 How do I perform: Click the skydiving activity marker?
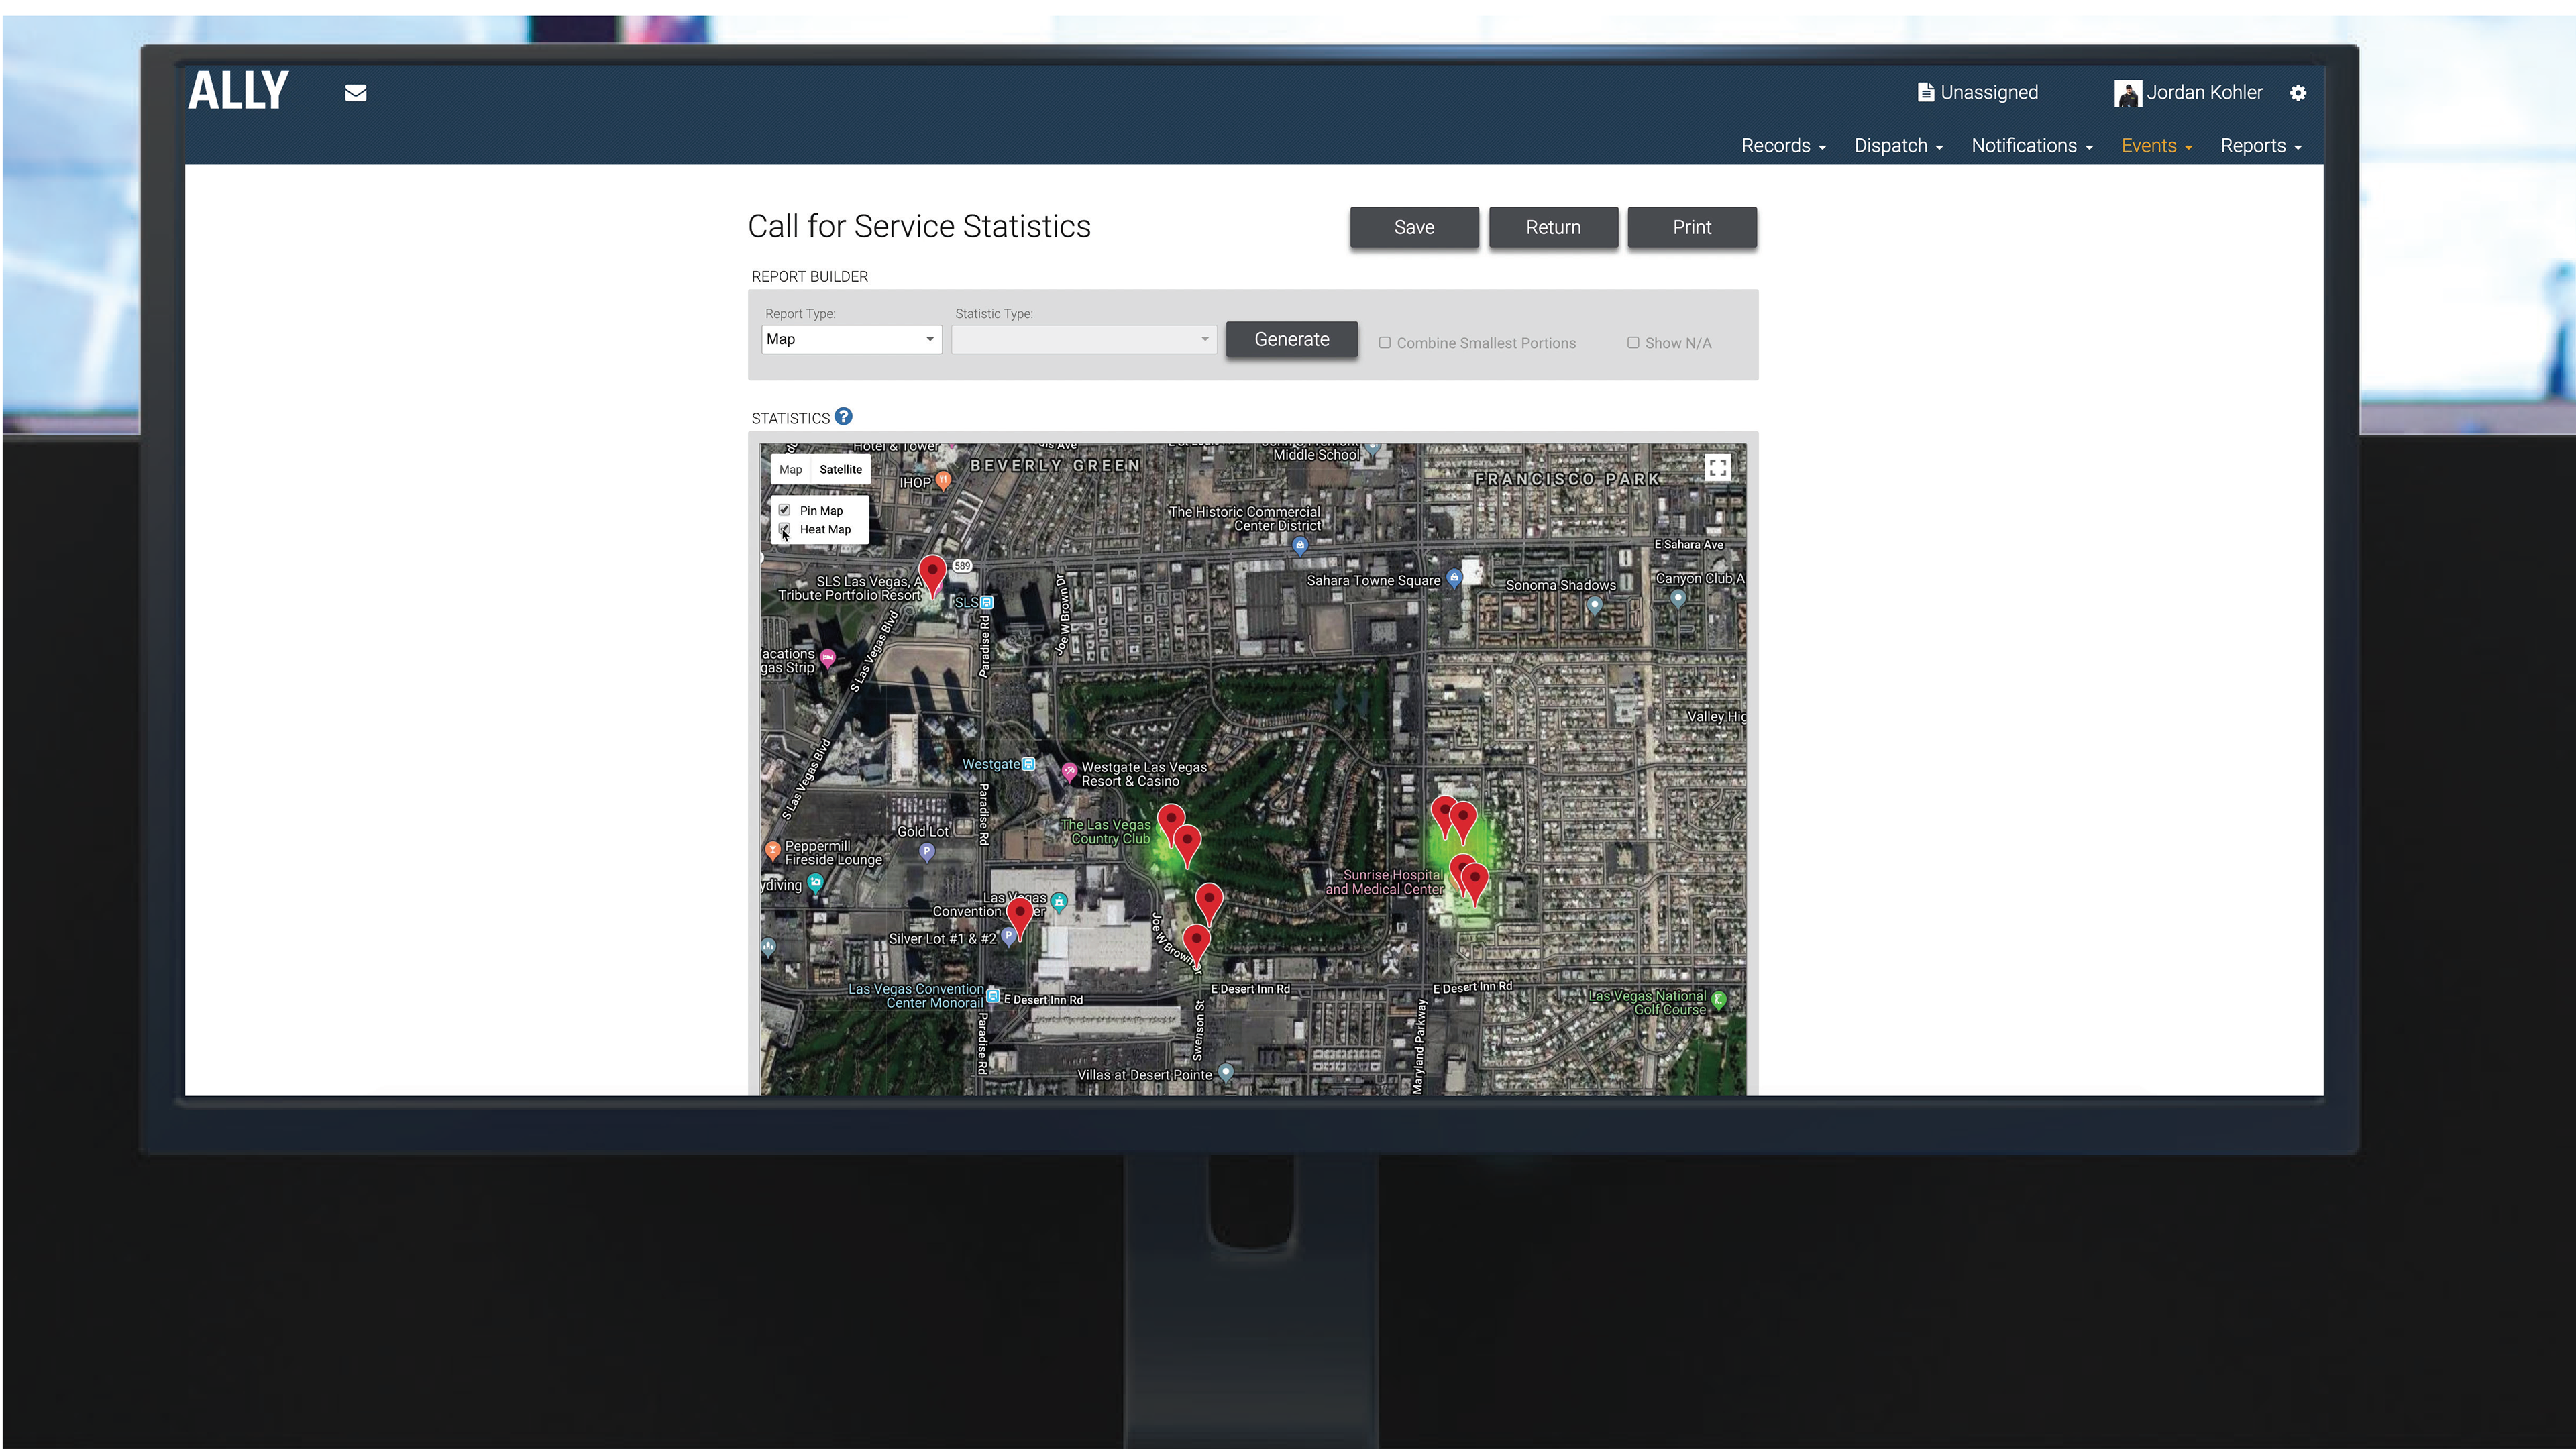coord(815,883)
